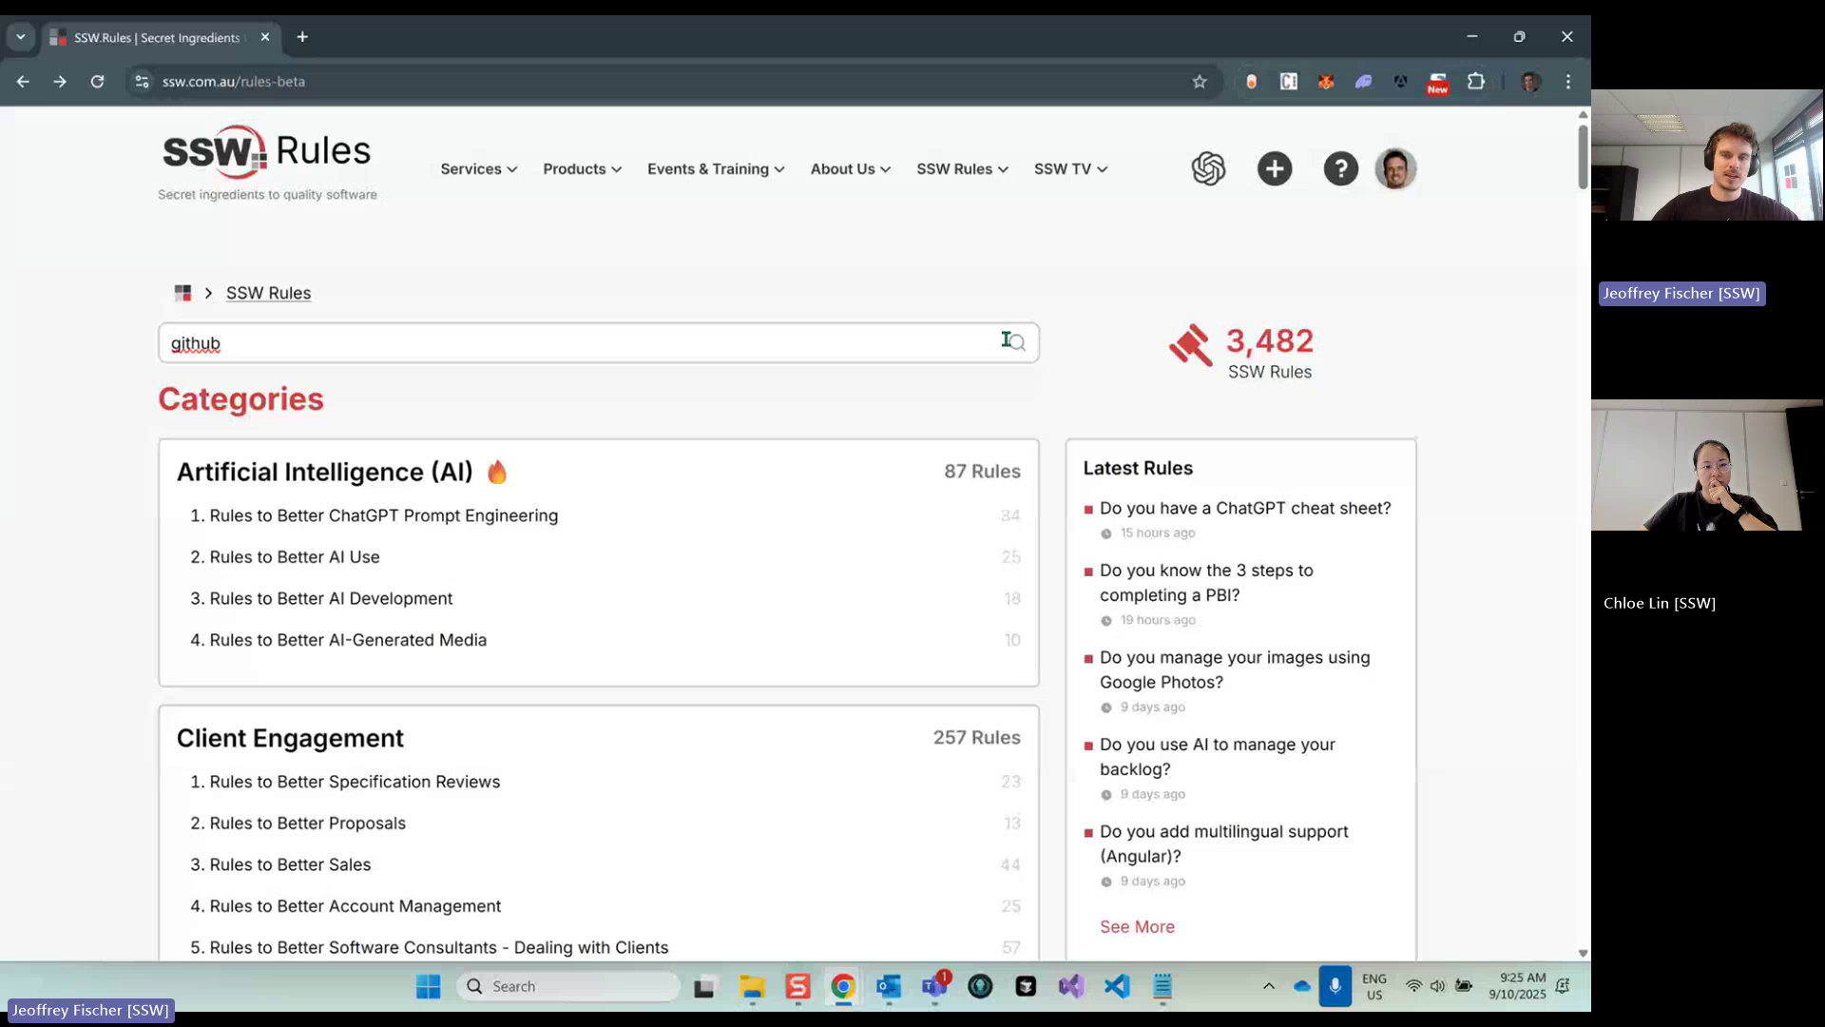Open a new browser tab with plus
The height and width of the screenshot is (1027, 1825).
pos(302,37)
